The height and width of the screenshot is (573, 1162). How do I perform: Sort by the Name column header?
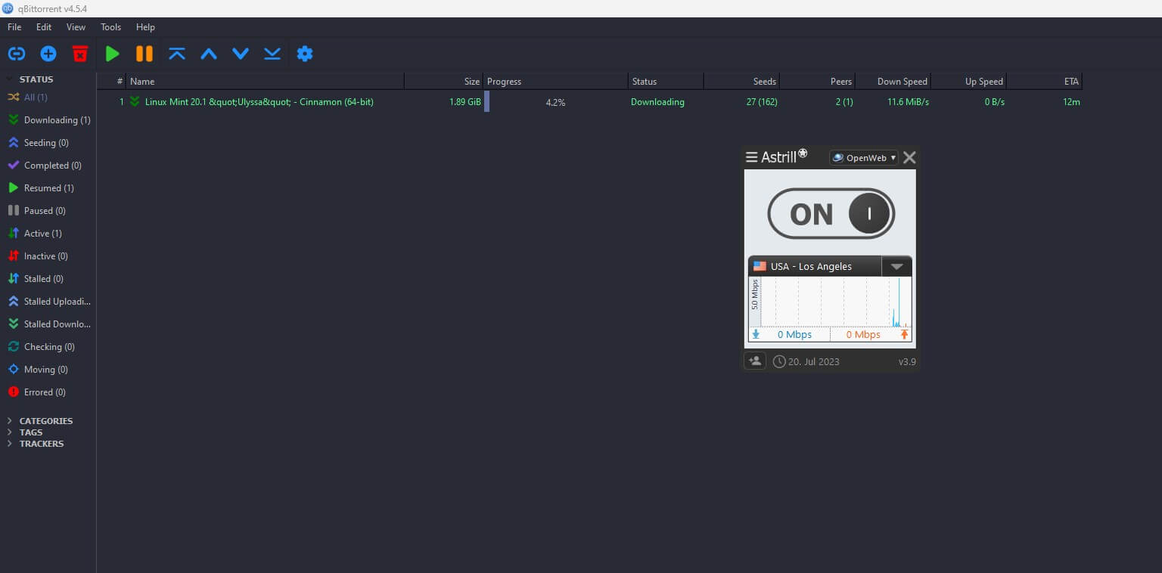[x=266, y=82]
